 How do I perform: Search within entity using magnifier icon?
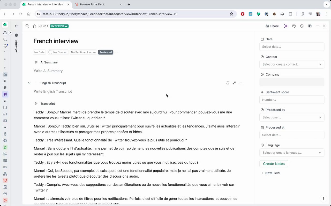[x=27, y=26]
